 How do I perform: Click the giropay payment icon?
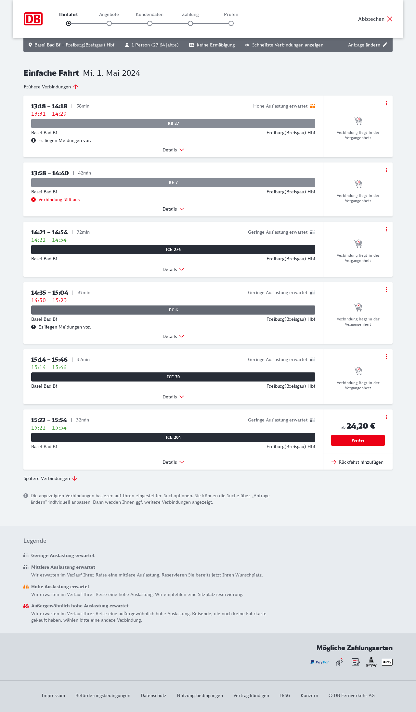tap(371, 662)
